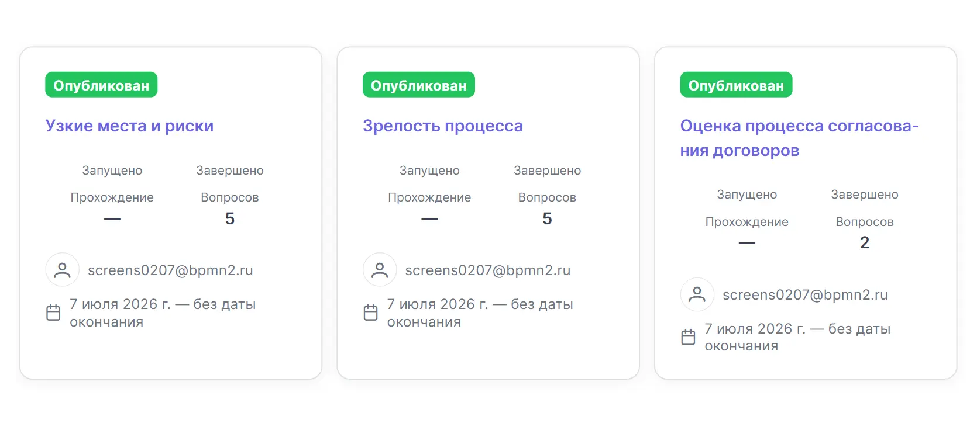Screen dimensions: 977x427
Task: Click "Вопросов" label in "Зрелость процесса" card
Action: (x=547, y=197)
